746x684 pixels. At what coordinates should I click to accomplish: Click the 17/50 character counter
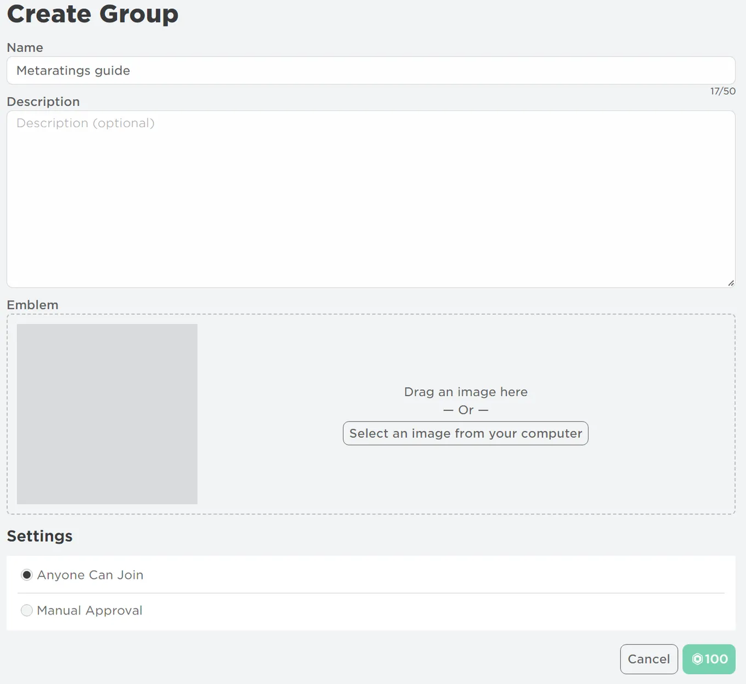tap(723, 91)
